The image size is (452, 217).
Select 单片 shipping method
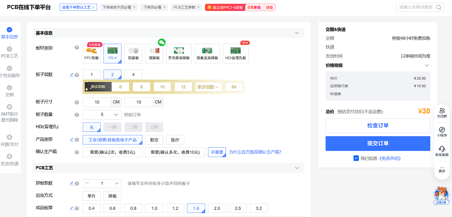pyautogui.click(x=92, y=196)
